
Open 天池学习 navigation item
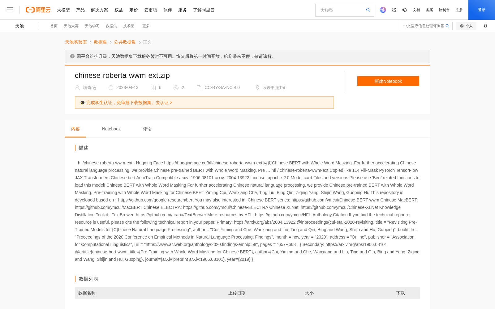click(92, 26)
